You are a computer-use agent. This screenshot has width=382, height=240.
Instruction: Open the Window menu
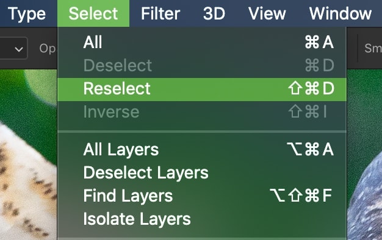click(340, 13)
